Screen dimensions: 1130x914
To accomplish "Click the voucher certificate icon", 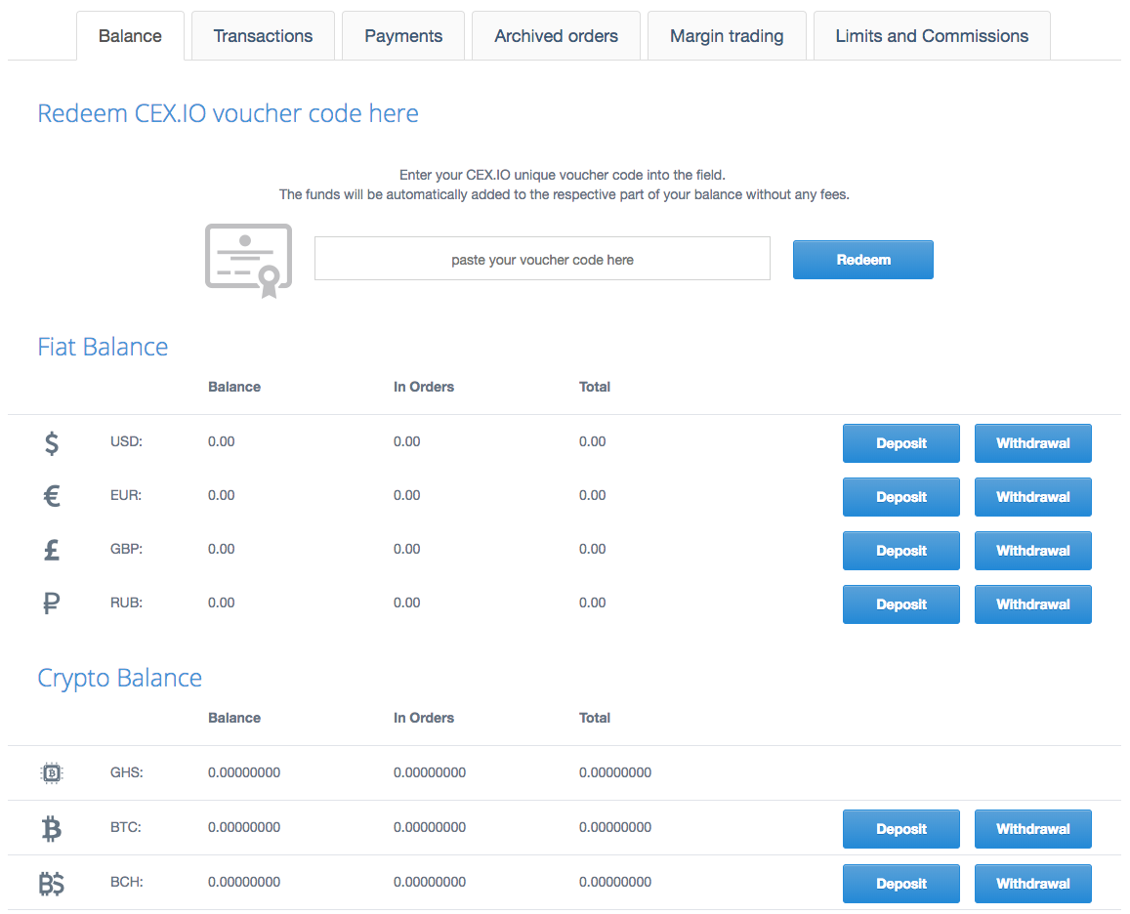I will 249,260.
